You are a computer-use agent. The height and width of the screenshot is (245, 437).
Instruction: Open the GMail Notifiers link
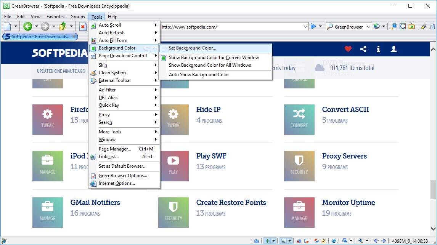tap(95, 202)
